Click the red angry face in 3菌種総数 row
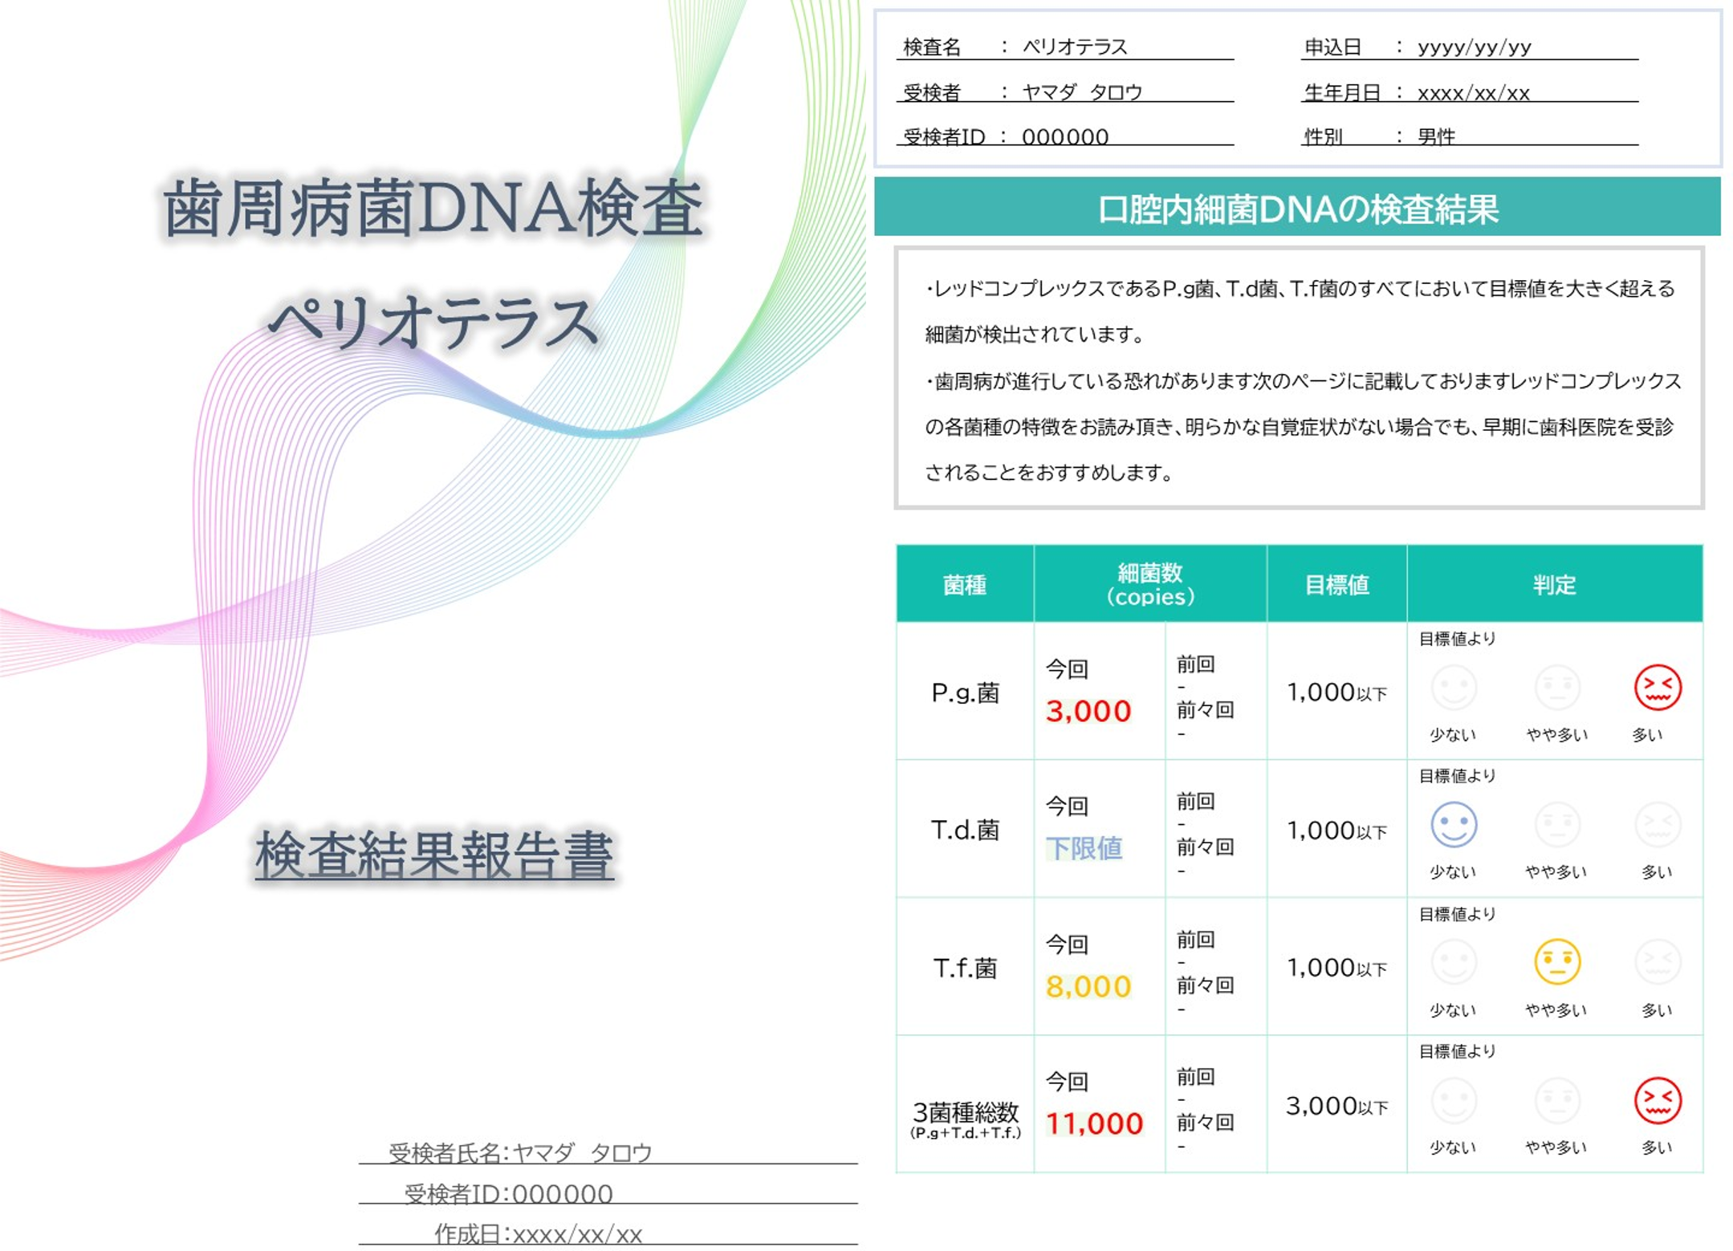1733x1251 pixels. click(x=1657, y=1100)
